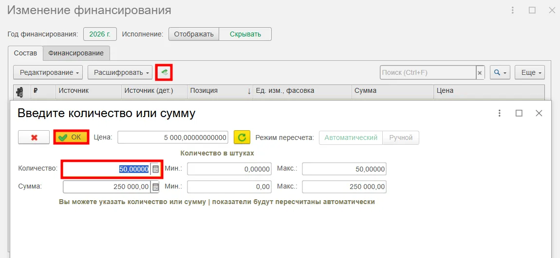The height and width of the screenshot is (258, 560).
Task: Click the Количество input field
Action: coord(107,169)
